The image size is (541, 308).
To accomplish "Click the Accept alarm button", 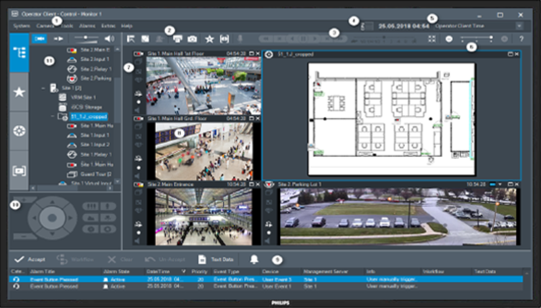I will click(x=28, y=259).
